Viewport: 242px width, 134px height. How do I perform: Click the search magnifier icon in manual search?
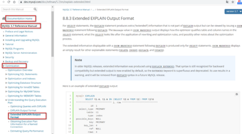coord(35,9)
